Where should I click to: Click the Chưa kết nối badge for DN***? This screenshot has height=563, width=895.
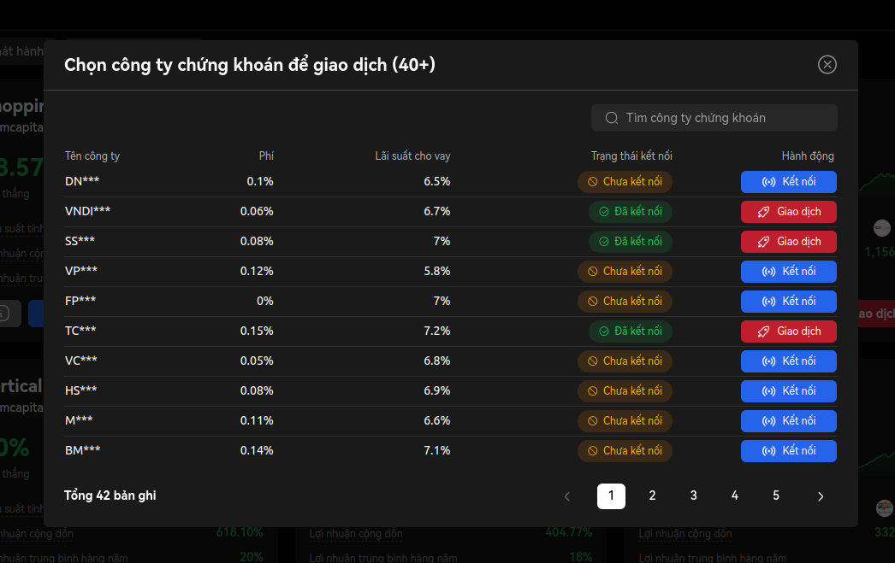(625, 182)
